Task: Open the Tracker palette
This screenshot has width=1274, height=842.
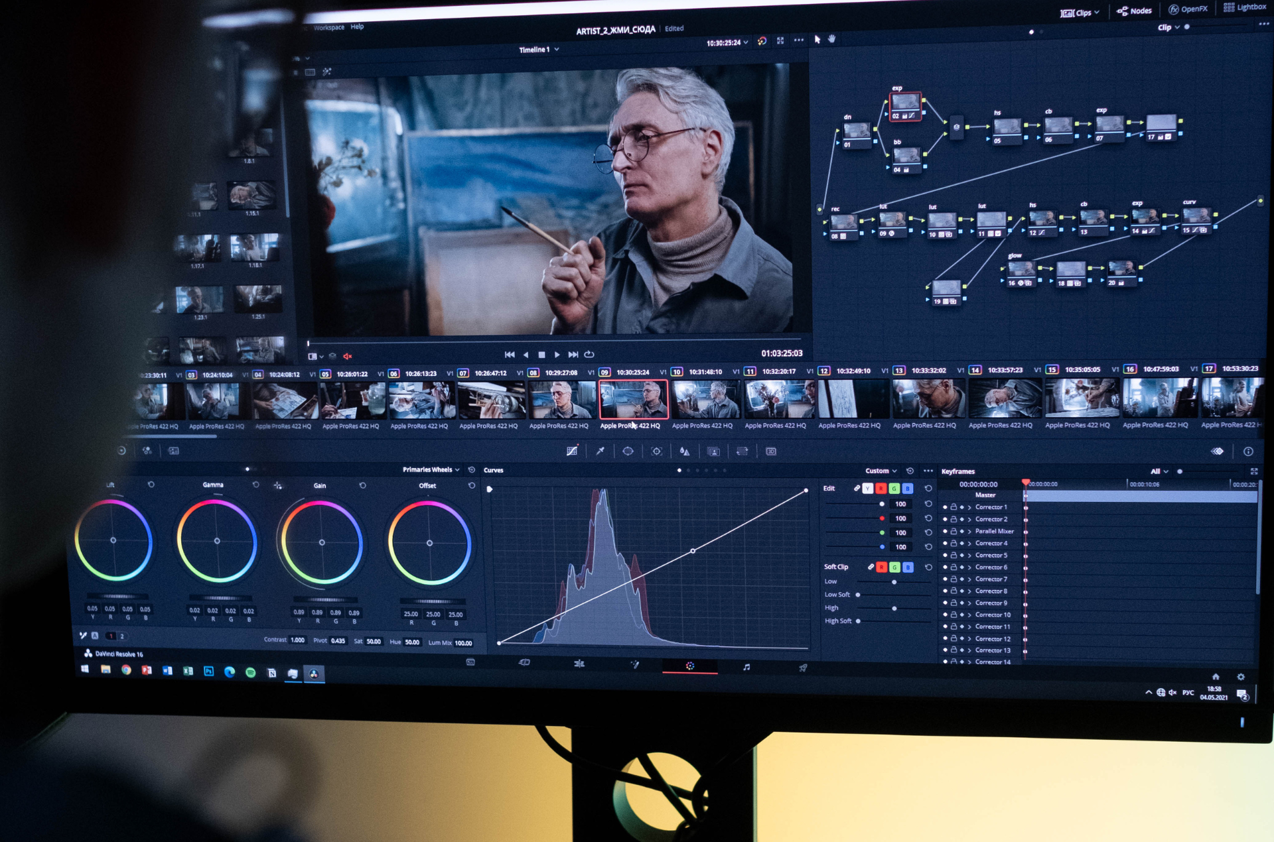Action: (x=656, y=451)
